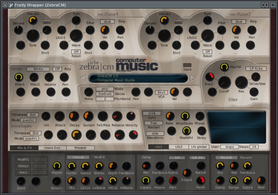Open oscillator2 dual mode selector

pyautogui.click(x=239, y=21)
